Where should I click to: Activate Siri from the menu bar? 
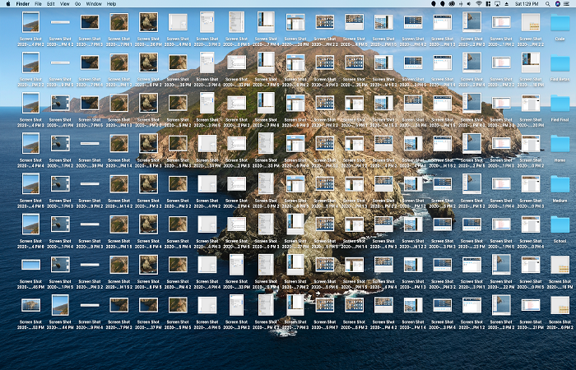coord(558,4)
